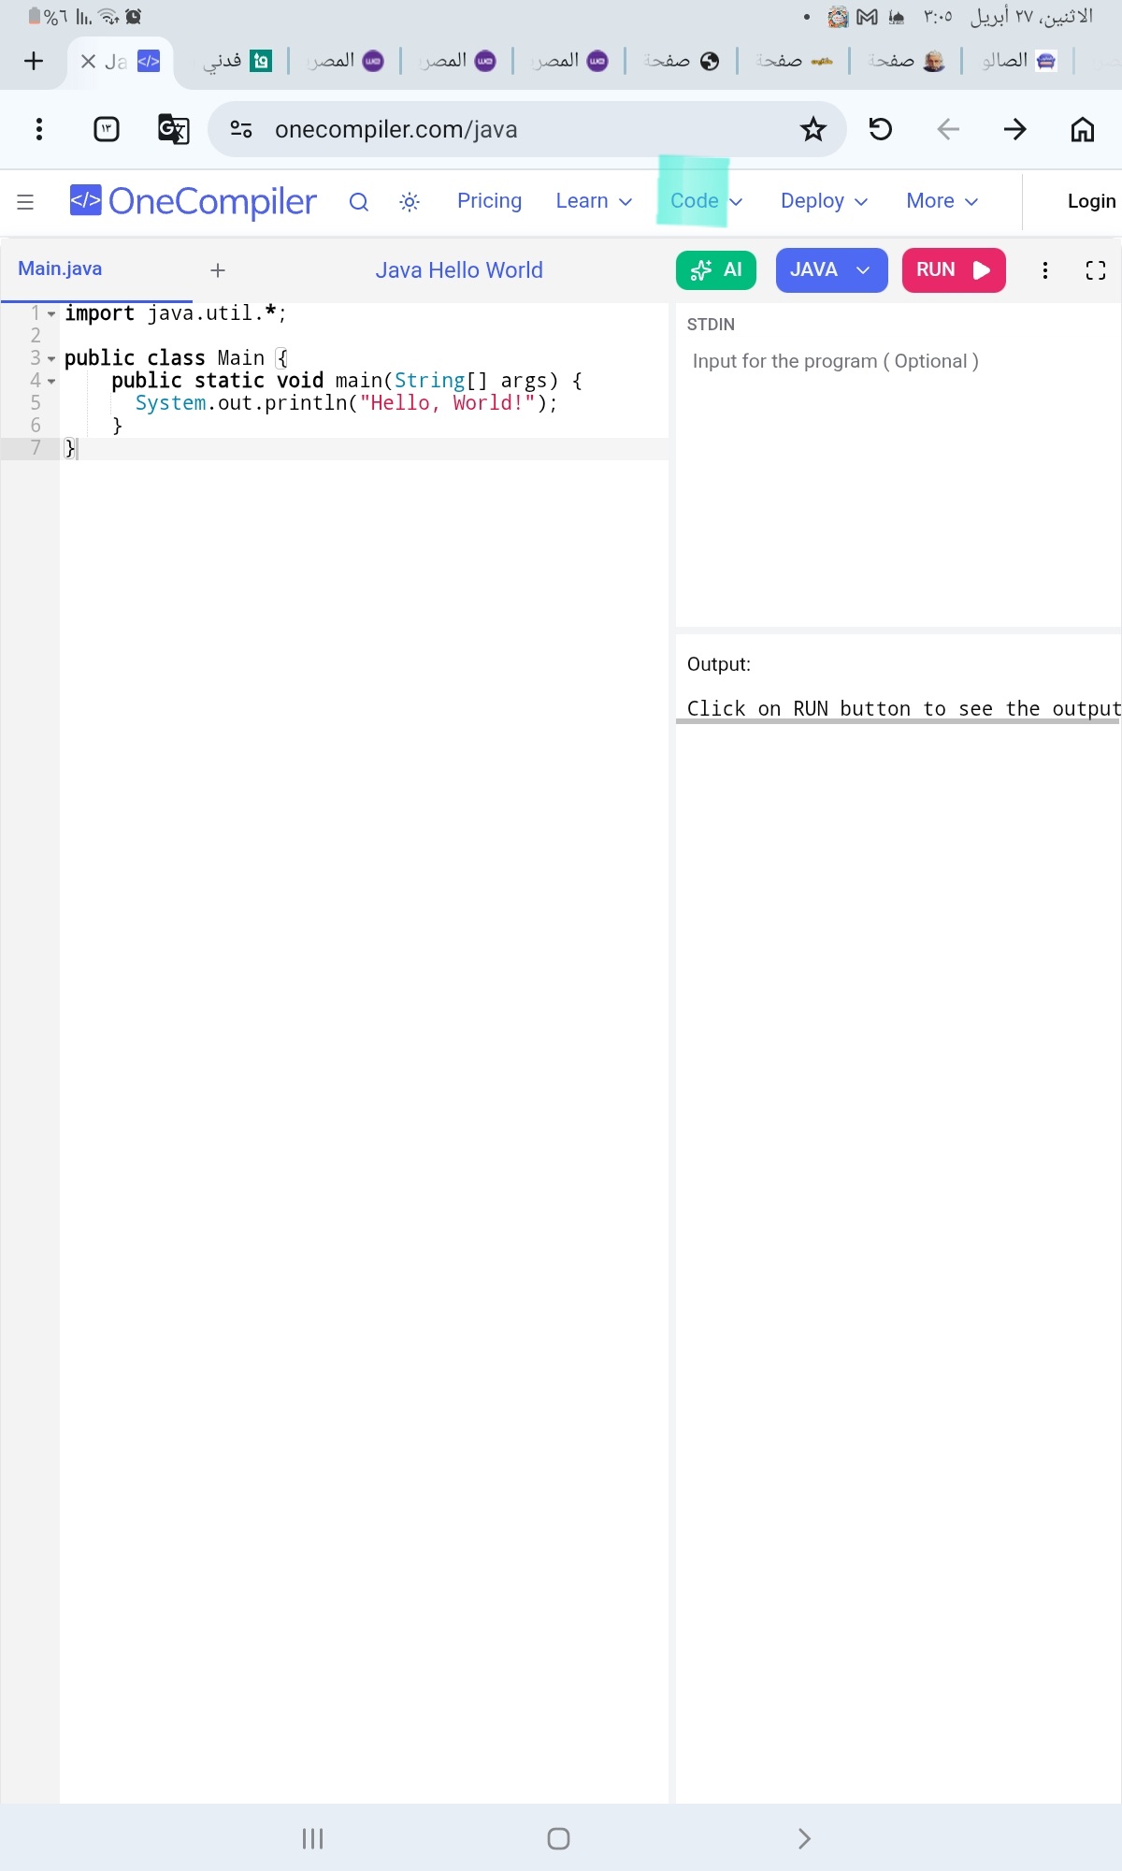Go back with the left arrow
This screenshot has height=1871, width=1122.
(x=948, y=129)
